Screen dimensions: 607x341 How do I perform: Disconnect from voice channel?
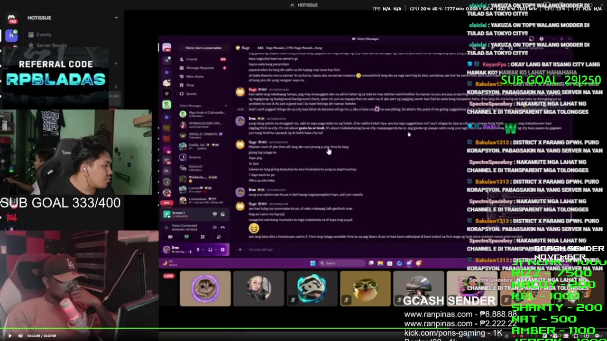[222, 227]
